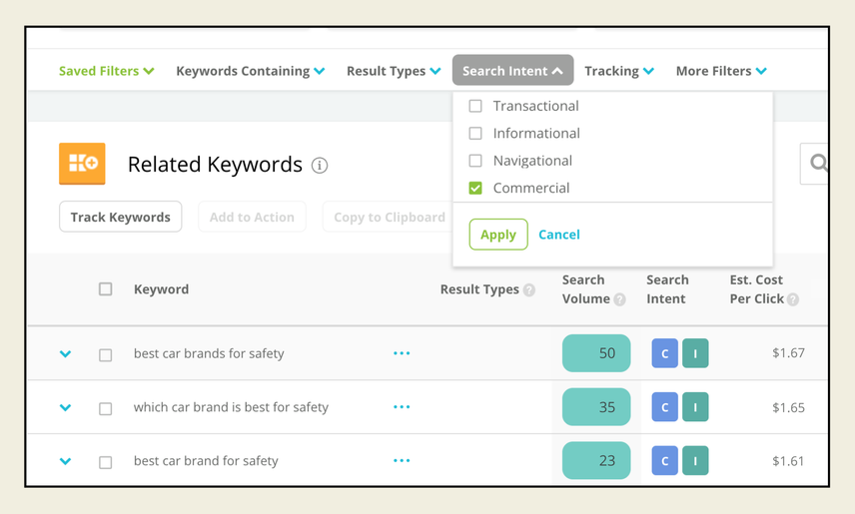Viewport: 855px width, 514px height.
Task: Open the Keywords Containing filter menu
Action: 250,71
